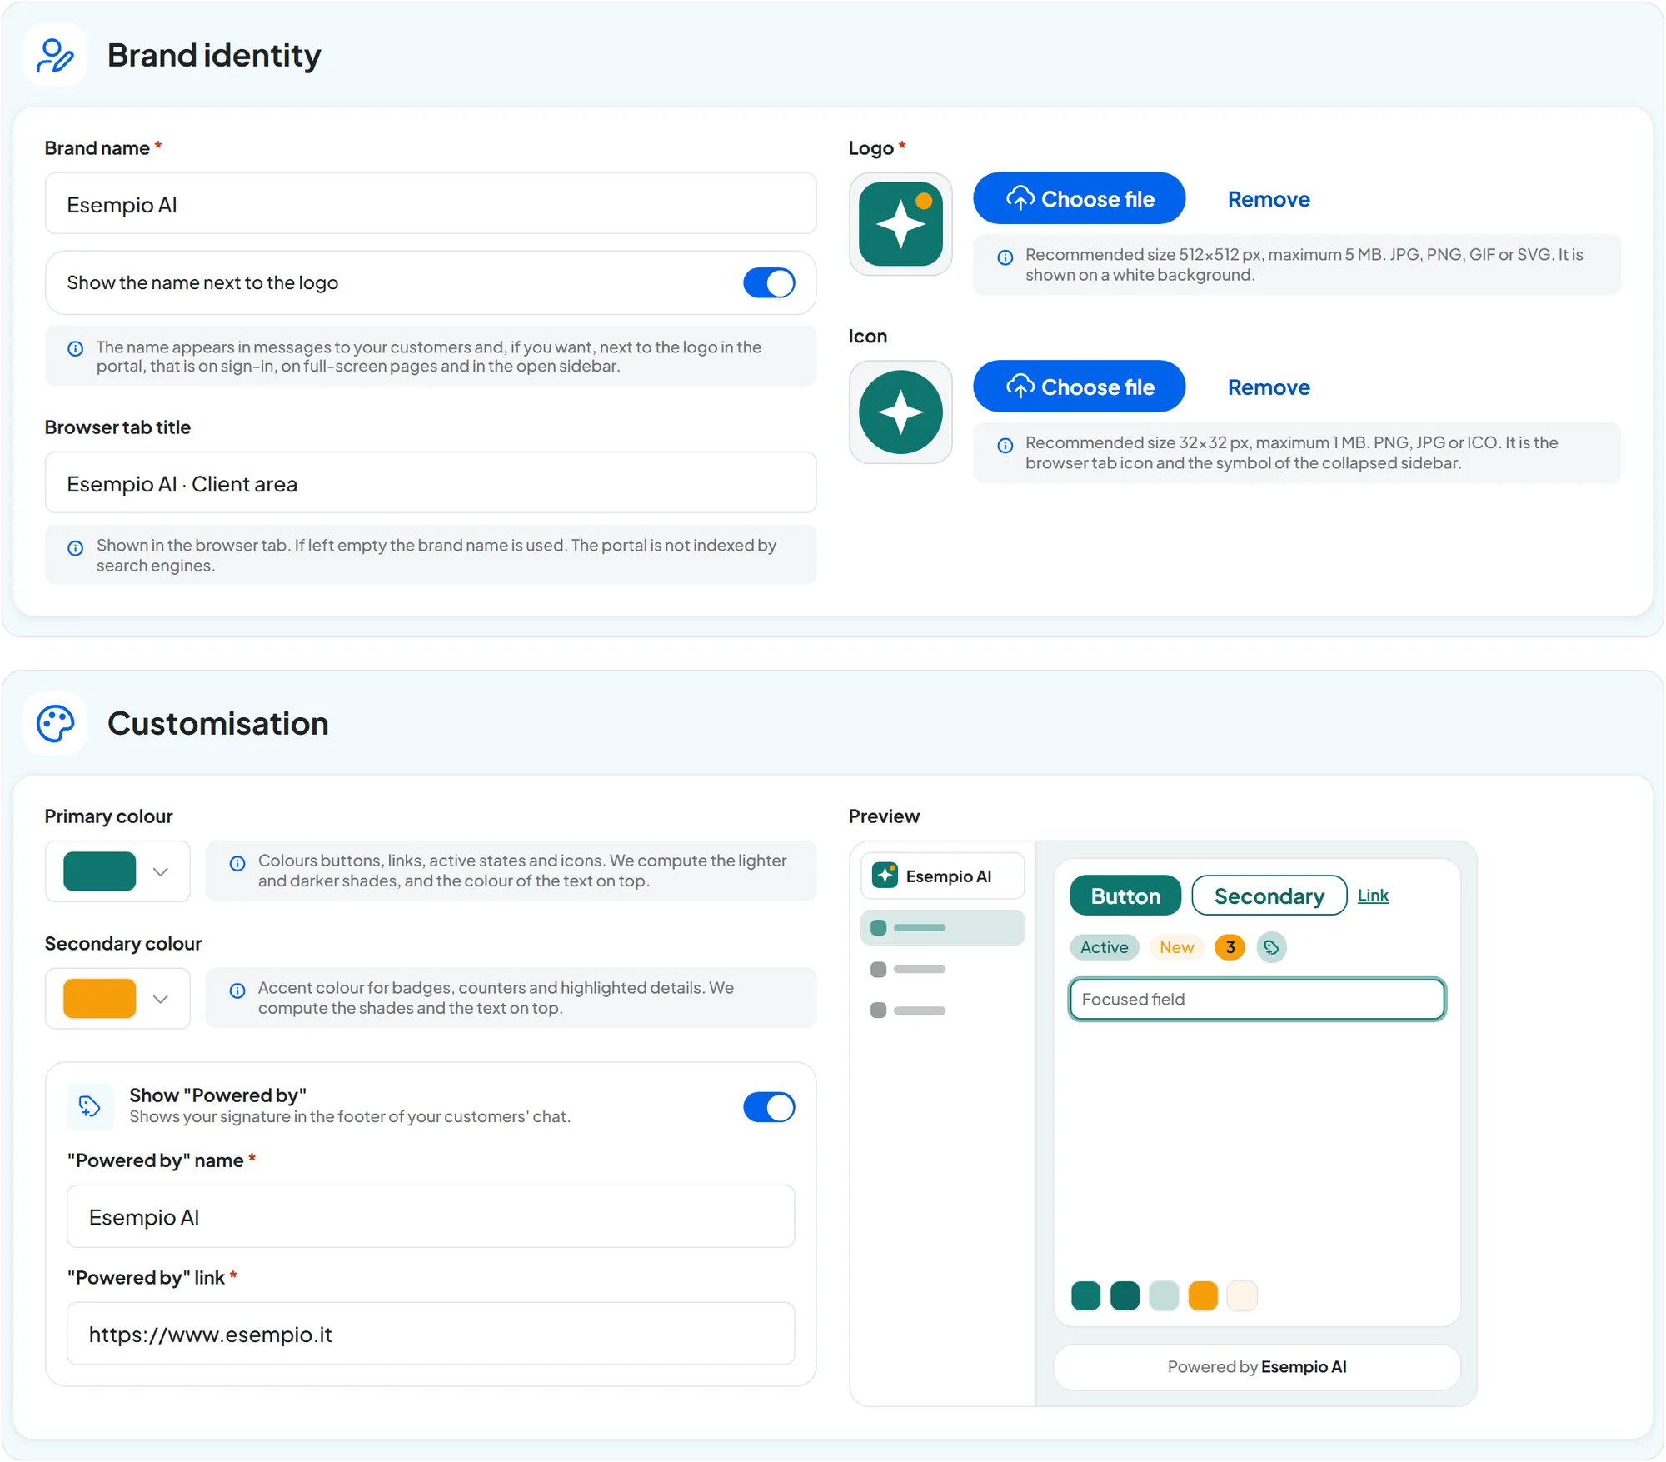
Task: Click the orange Secondary colour swatch
Action: [100, 999]
